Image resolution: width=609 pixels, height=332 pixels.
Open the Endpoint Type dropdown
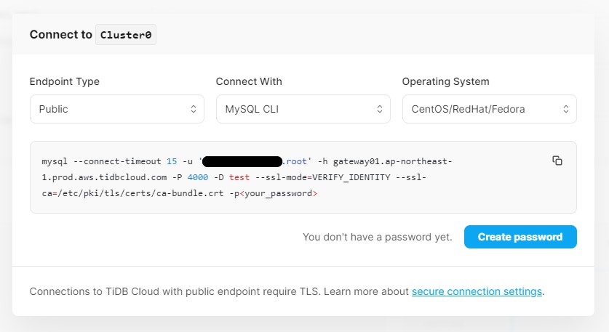pos(117,109)
